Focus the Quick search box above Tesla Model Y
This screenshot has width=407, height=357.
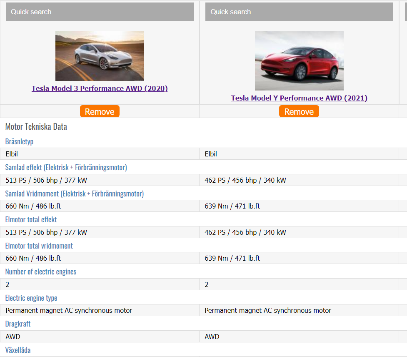pyautogui.click(x=299, y=12)
